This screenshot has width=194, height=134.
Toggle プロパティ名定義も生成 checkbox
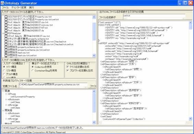pos(68,71)
